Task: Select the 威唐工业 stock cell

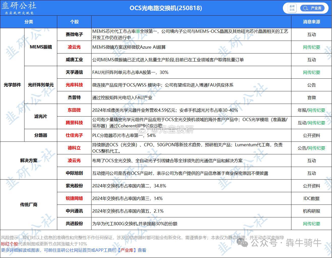Action: pos(74,60)
